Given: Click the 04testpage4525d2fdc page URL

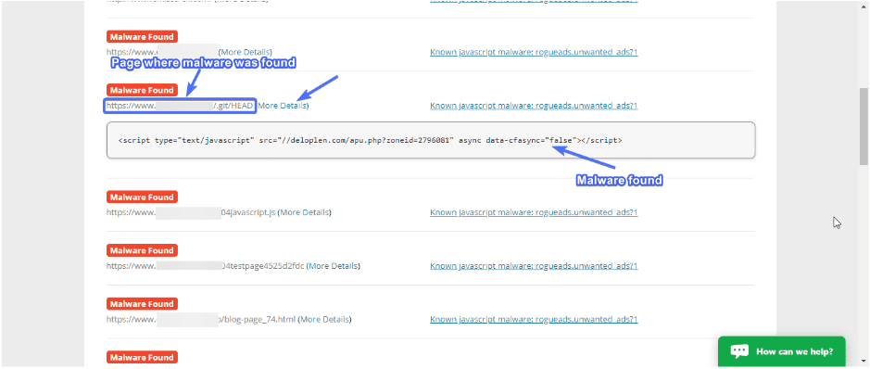Looking at the screenshot, I should point(206,266).
